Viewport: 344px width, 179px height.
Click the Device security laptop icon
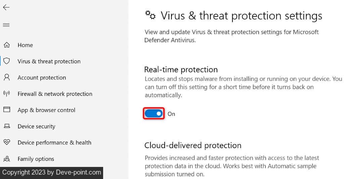[7, 126]
